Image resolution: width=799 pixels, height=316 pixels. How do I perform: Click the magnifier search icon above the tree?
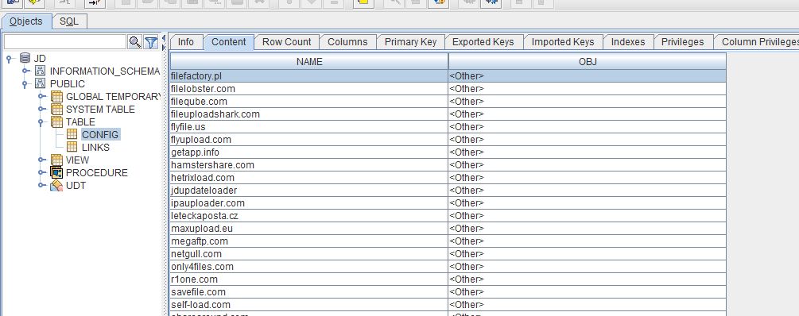(134, 42)
